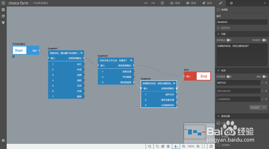The image size is (269, 149).
Task: Click the 全部选项输出 port on Question1
Action: tap(84, 58)
